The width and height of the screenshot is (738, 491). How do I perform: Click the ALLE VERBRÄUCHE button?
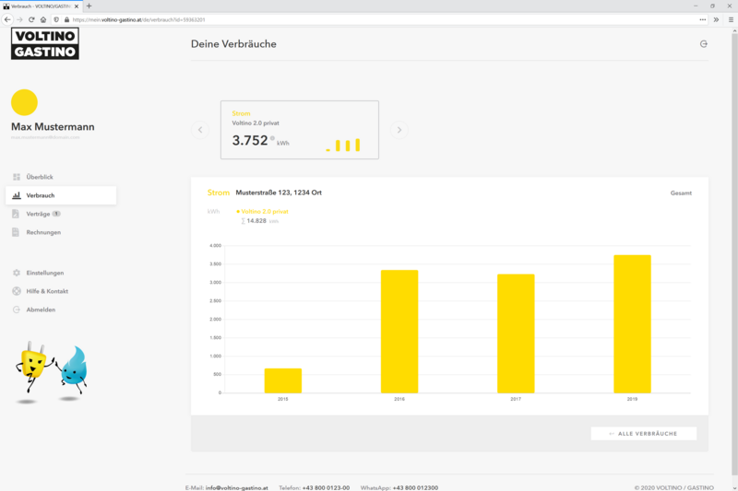pos(643,434)
